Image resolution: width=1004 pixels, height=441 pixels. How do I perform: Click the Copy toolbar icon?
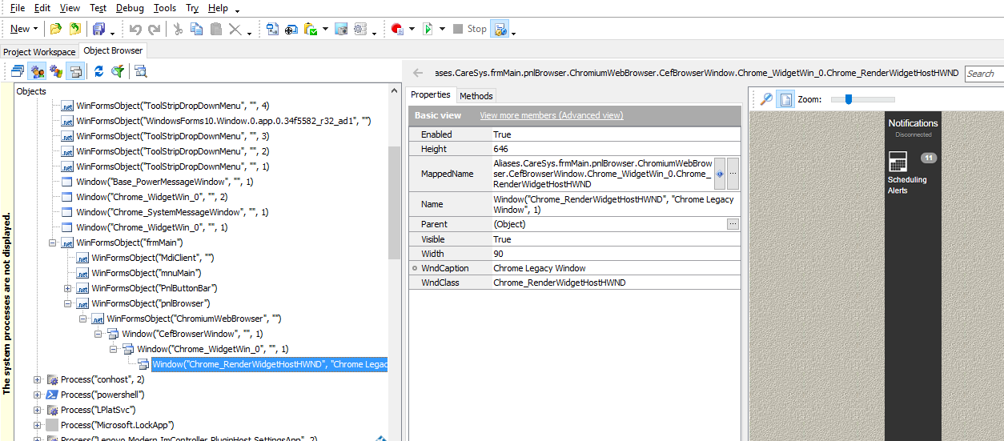click(x=197, y=29)
